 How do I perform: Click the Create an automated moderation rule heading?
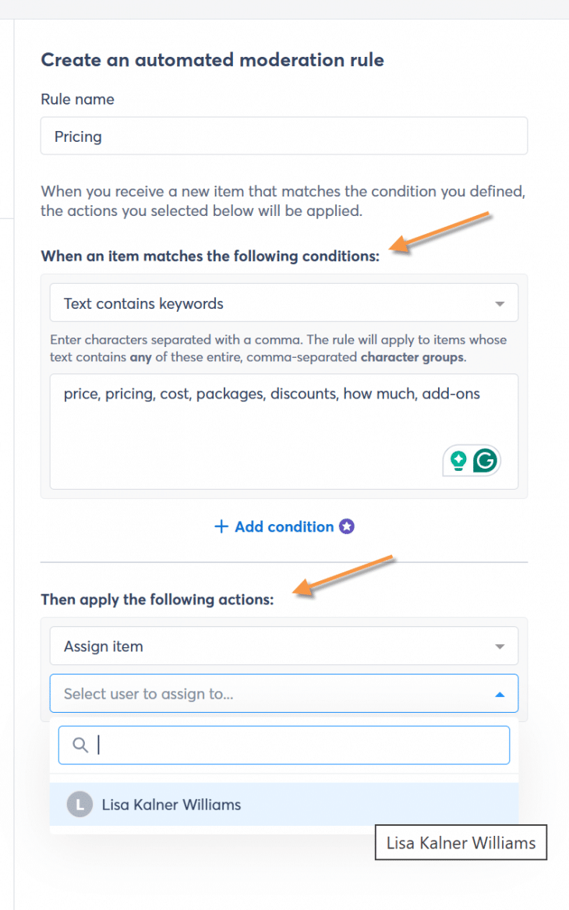click(212, 60)
